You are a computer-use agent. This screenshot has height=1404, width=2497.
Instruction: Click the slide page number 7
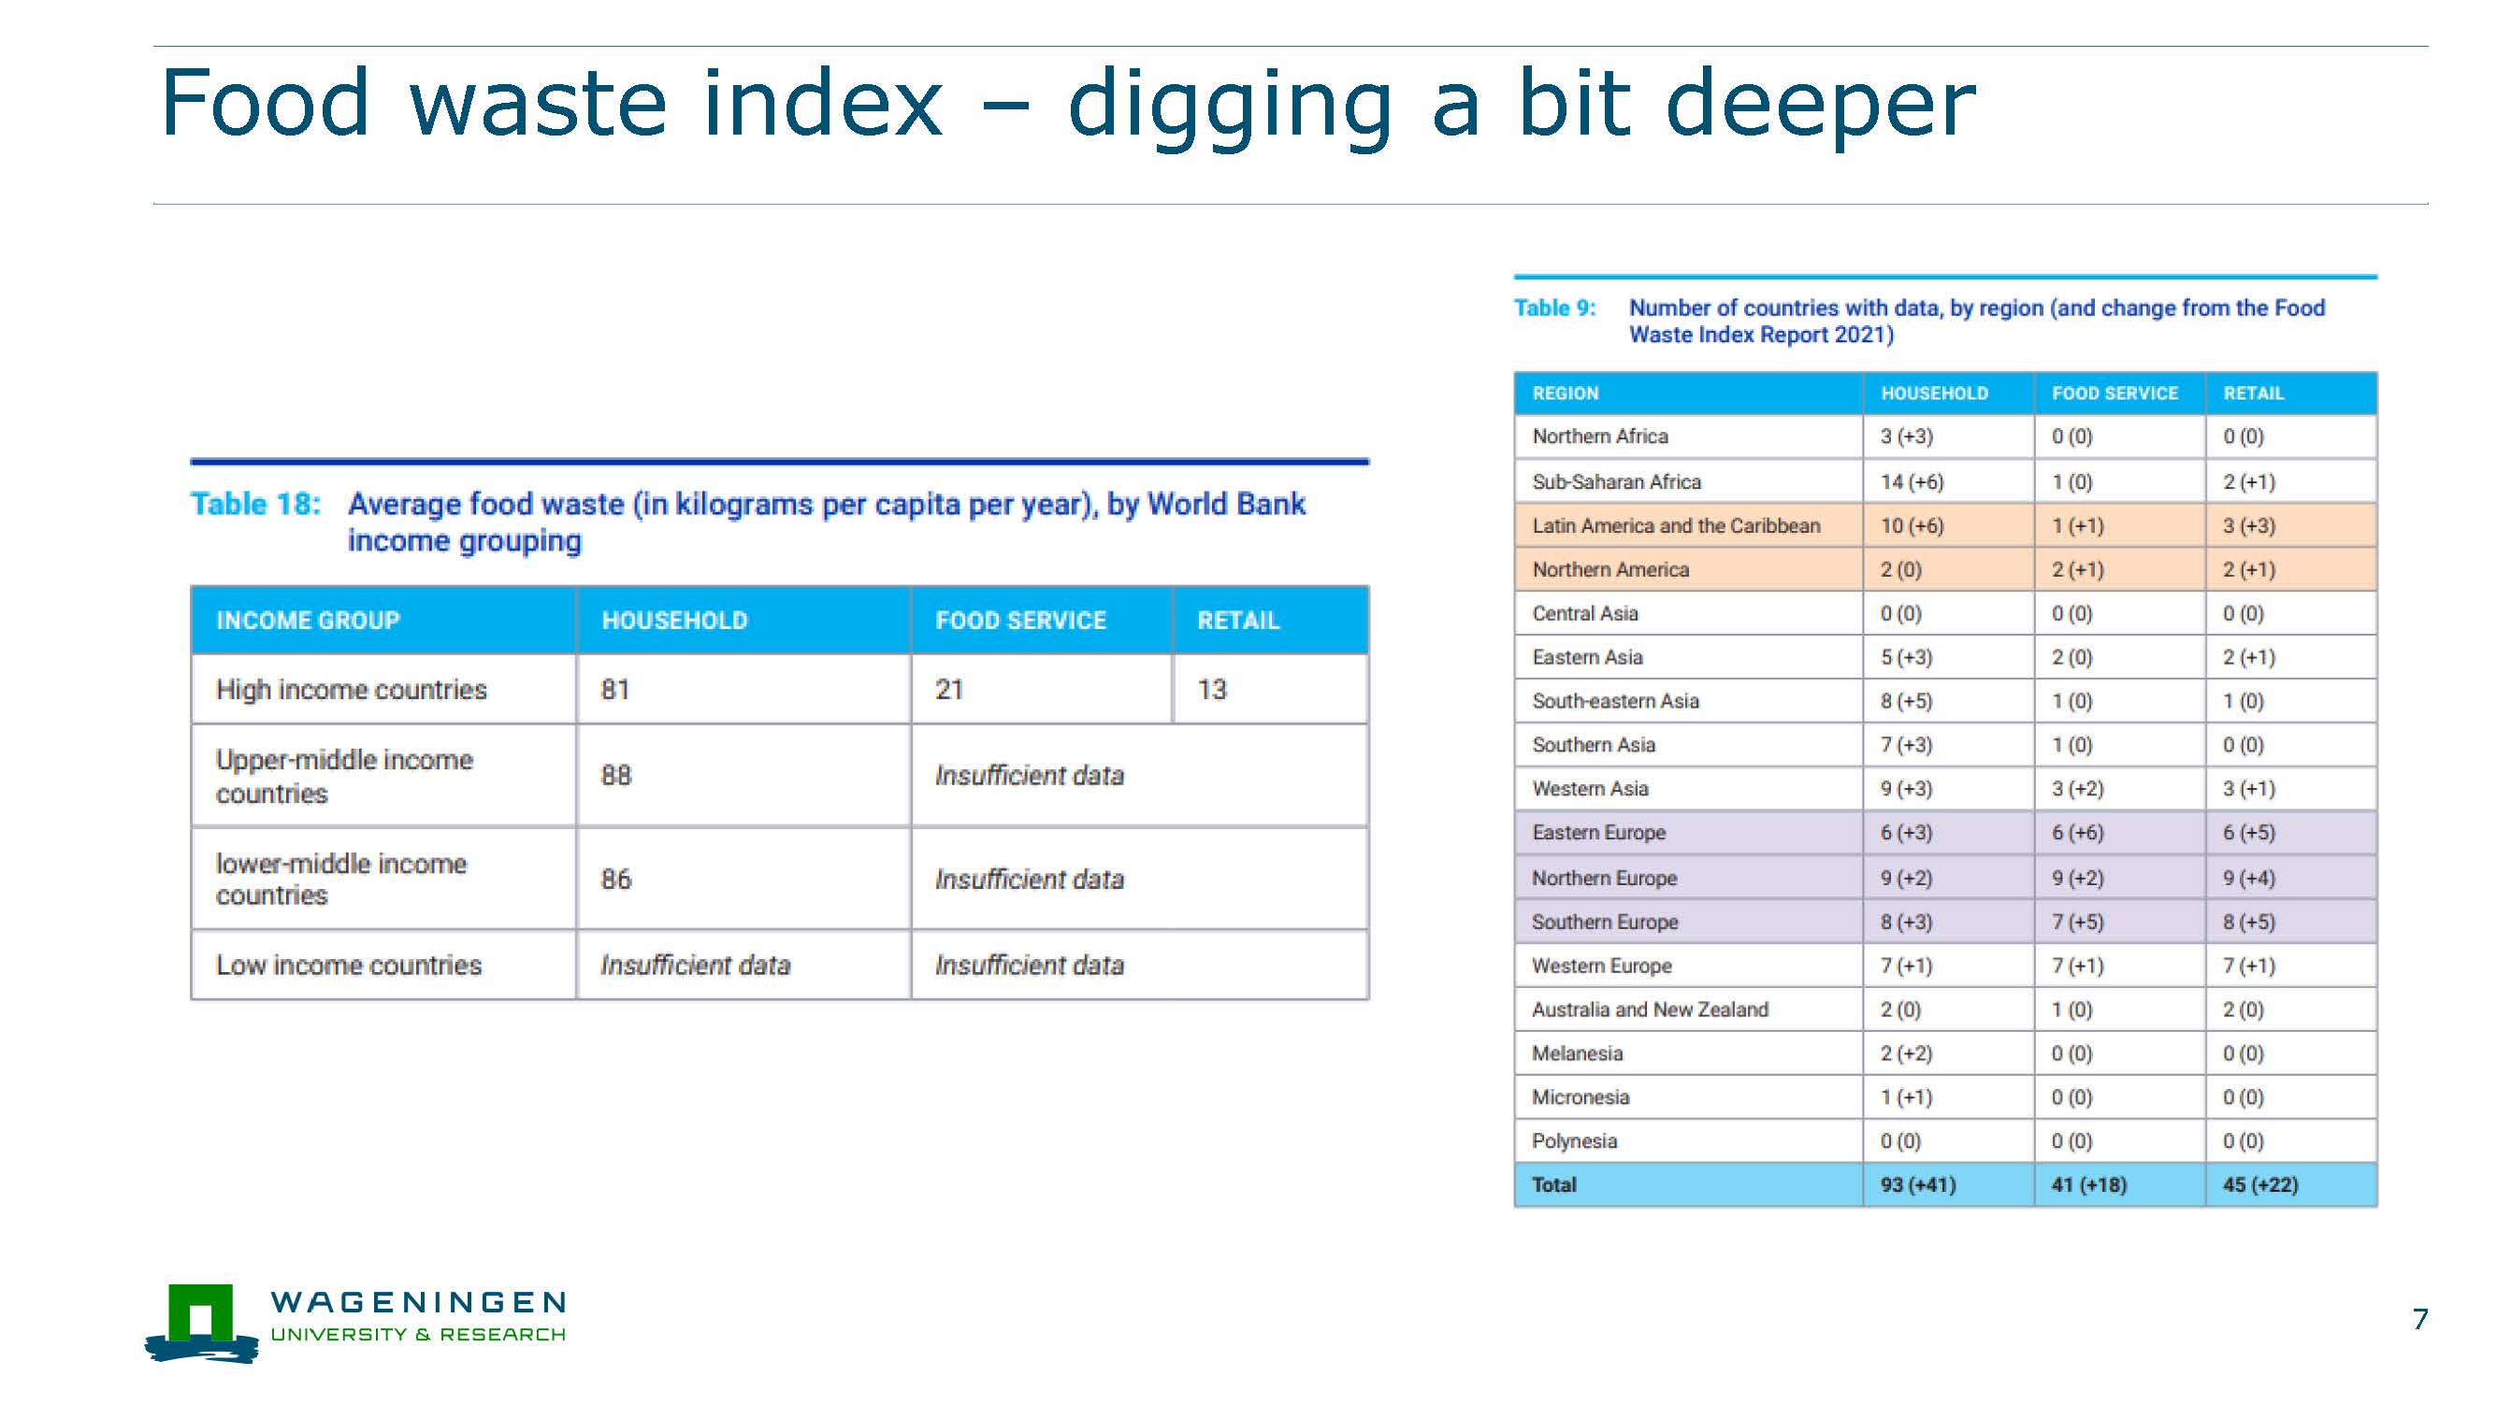(2420, 1319)
